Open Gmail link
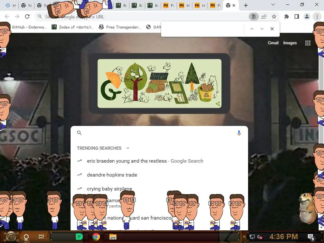Screen dimensions: 324x243 click(273, 43)
